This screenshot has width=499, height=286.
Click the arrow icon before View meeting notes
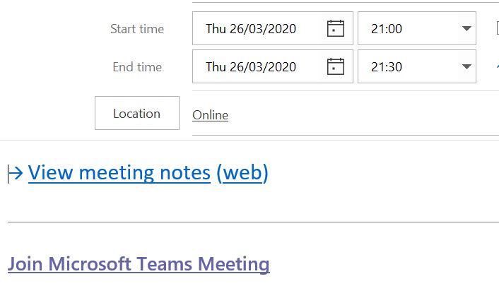pyautogui.click(x=16, y=172)
